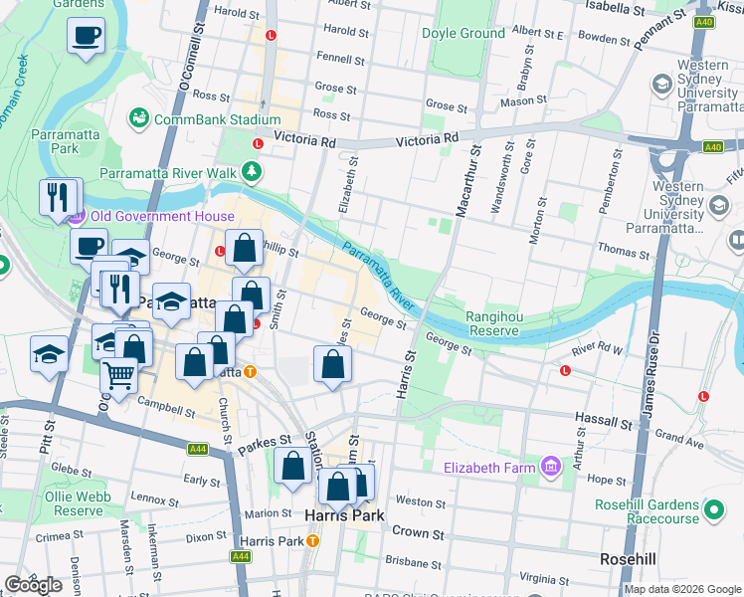Click the restaurant marker in Parramatta Park
Image resolution: width=744 pixels, height=597 pixels.
click(x=59, y=198)
